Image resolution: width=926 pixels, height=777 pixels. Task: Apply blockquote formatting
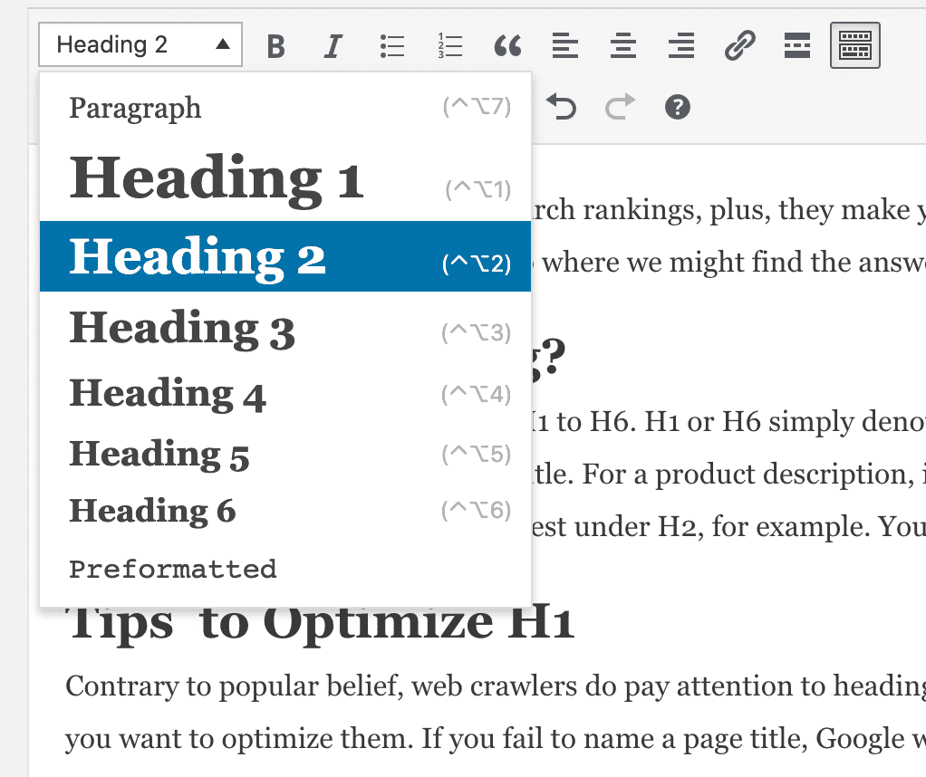507,45
